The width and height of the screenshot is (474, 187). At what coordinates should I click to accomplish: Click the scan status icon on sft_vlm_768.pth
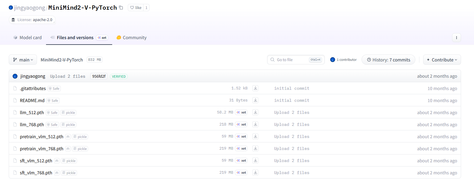click(x=57, y=173)
